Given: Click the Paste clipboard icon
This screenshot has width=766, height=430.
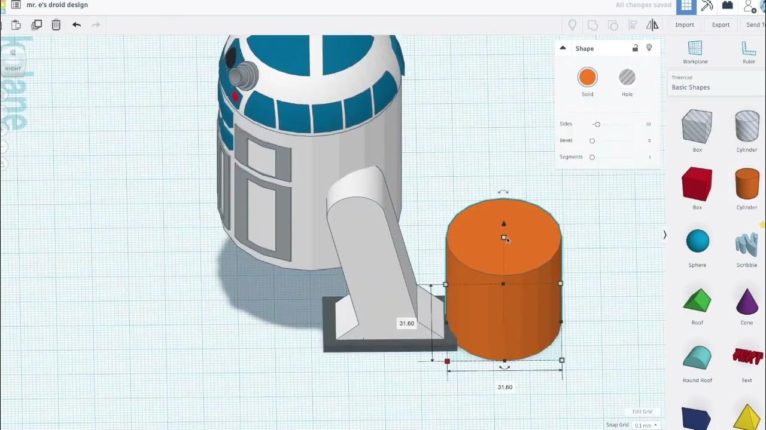Looking at the screenshot, I should [16, 24].
